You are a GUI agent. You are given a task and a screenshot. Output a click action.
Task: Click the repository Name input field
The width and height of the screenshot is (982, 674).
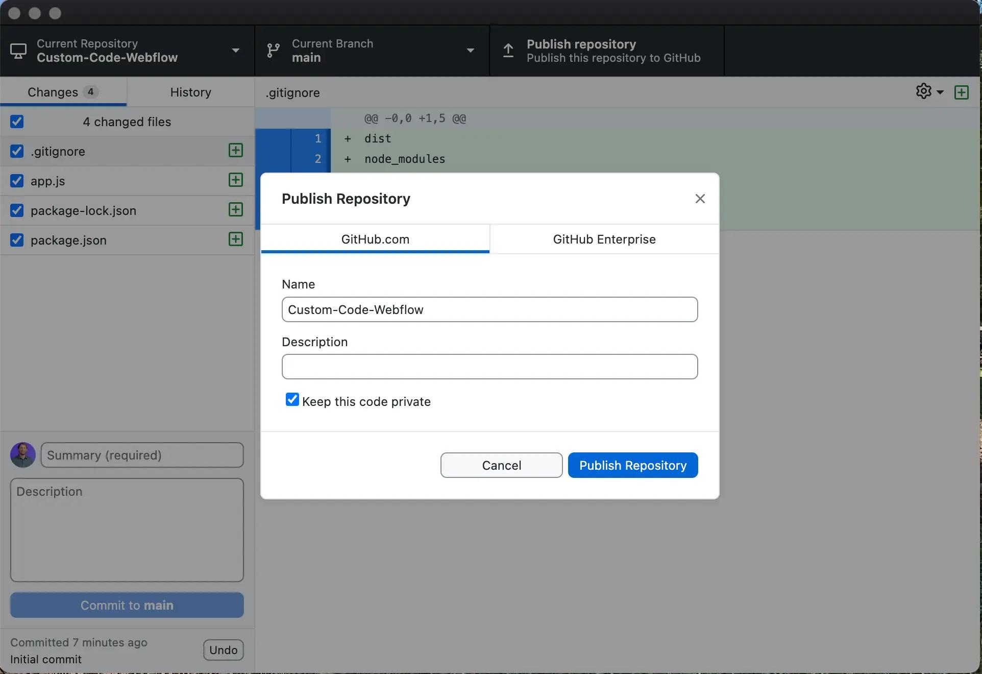490,309
